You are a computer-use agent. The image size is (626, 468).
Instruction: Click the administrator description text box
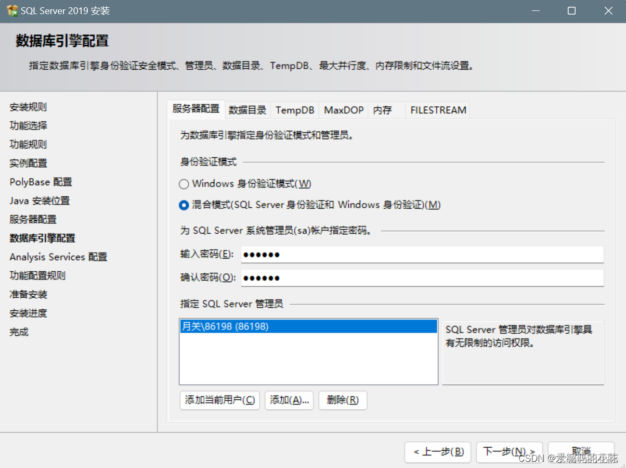click(x=523, y=352)
